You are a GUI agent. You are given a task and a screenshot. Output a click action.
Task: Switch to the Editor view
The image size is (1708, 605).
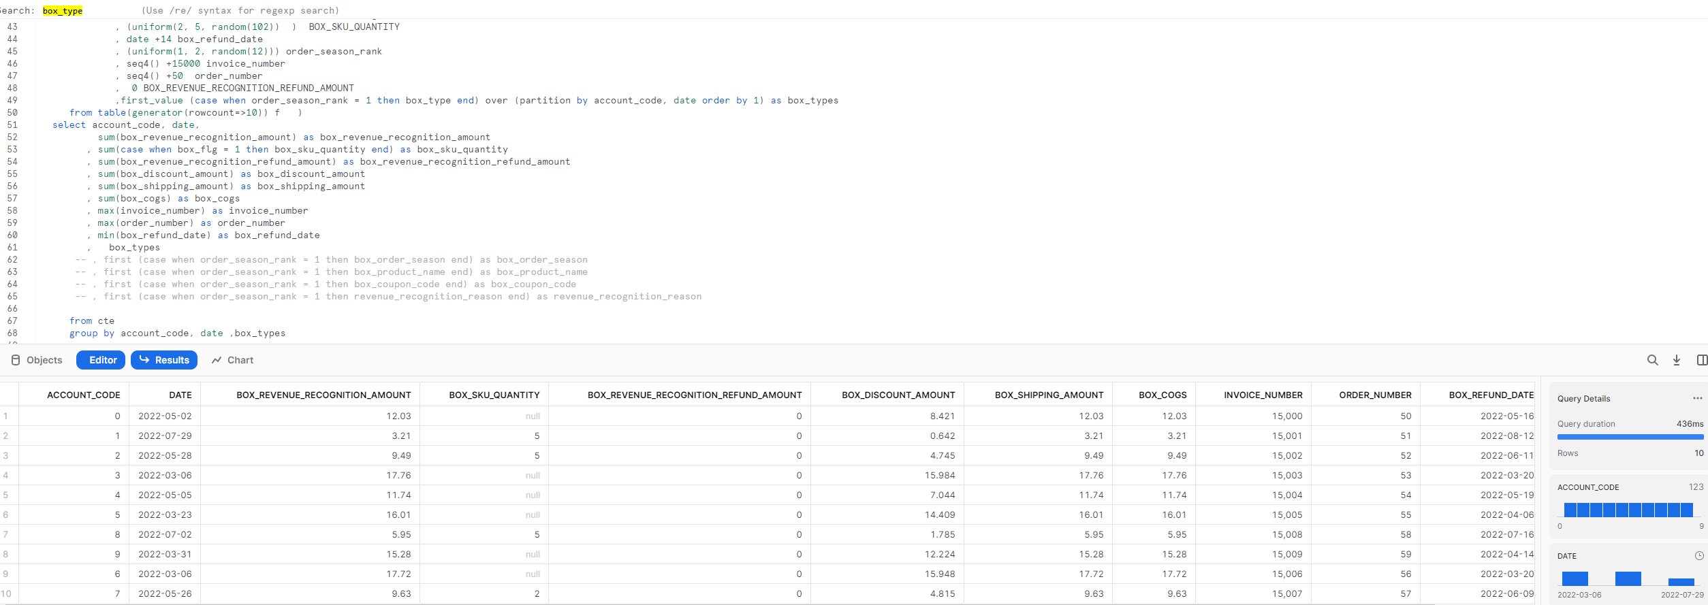pyautogui.click(x=101, y=360)
